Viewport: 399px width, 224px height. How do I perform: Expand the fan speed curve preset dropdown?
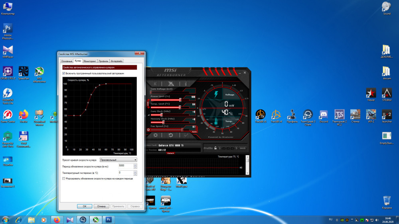[x=136, y=160]
